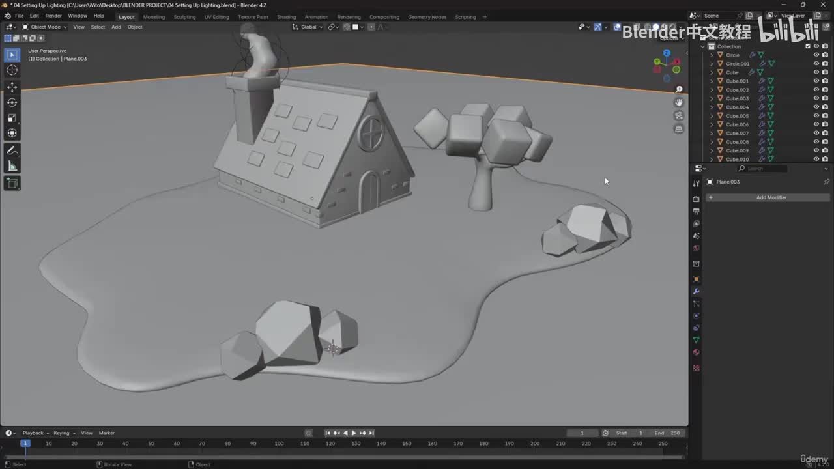Hide the Collection in viewport via eye icon
Viewport: 834px width, 469px height.
click(816, 46)
